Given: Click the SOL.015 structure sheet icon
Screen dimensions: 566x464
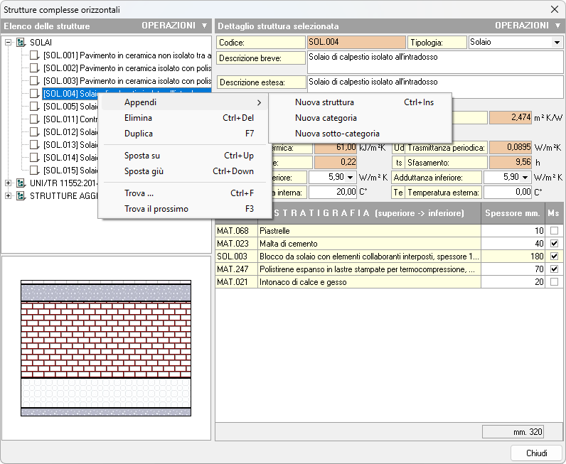Looking at the screenshot, I should [34, 171].
